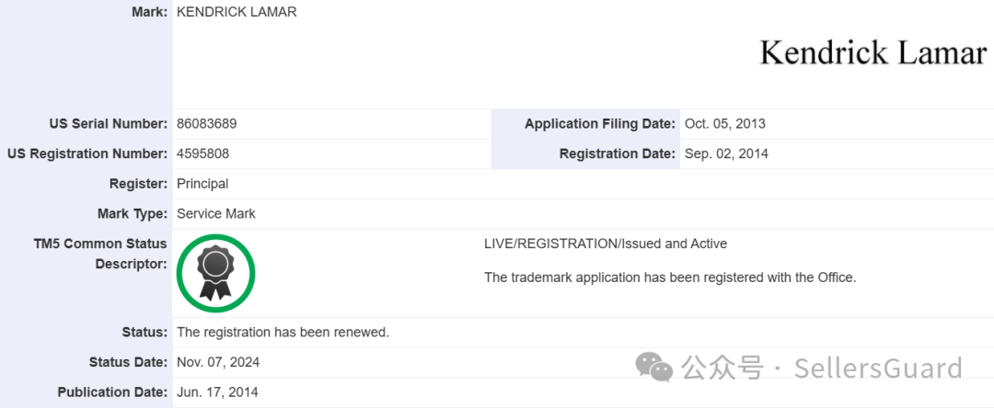Click the 'US Serial Number:' label
994x408 pixels.
pyautogui.click(x=109, y=124)
